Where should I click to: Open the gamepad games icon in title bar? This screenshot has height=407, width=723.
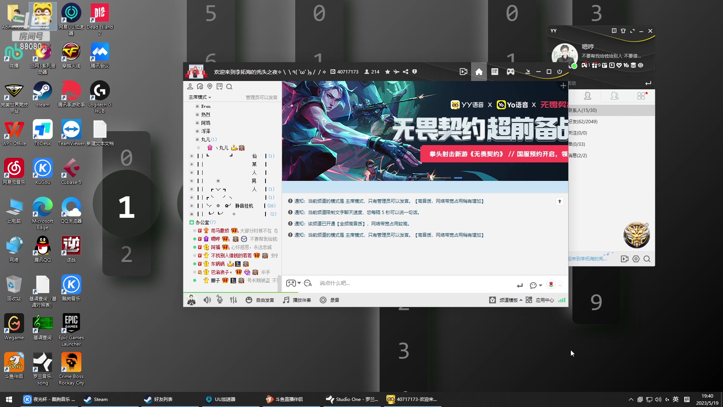(x=511, y=72)
